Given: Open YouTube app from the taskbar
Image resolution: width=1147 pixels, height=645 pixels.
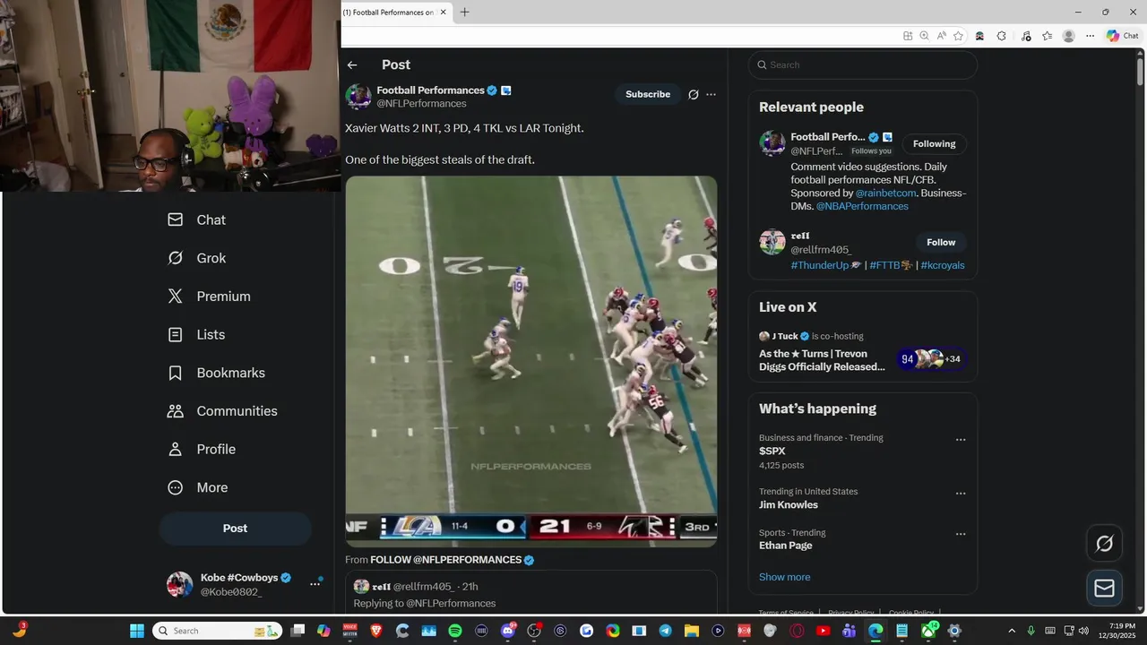Looking at the screenshot, I should [823, 631].
